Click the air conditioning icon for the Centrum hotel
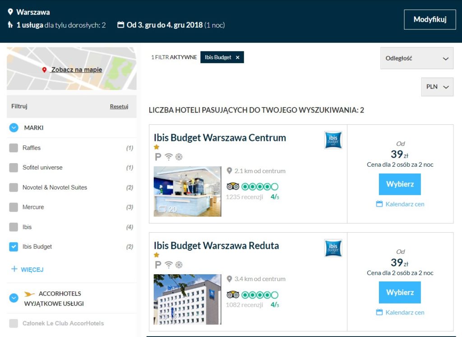 [x=179, y=157]
